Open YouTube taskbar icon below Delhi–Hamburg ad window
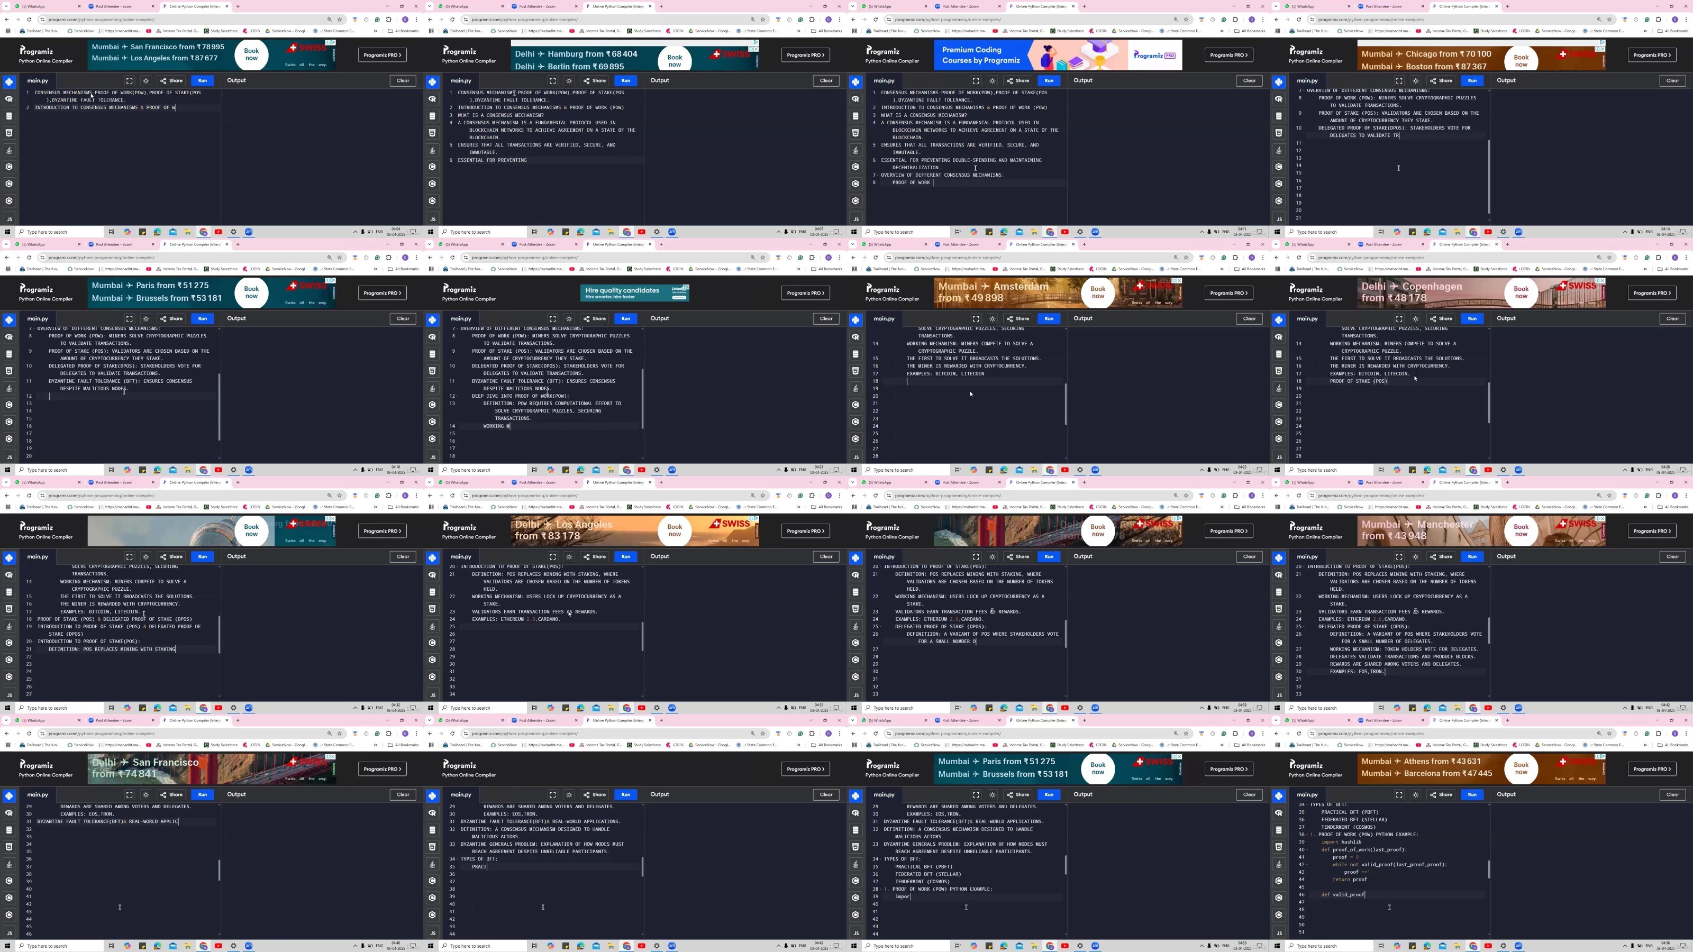Screen dimensions: 1693x952 point(641,232)
